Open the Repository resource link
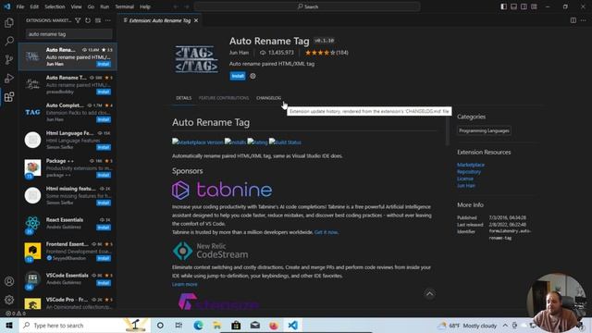 pyautogui.click(x=469, y=172)
